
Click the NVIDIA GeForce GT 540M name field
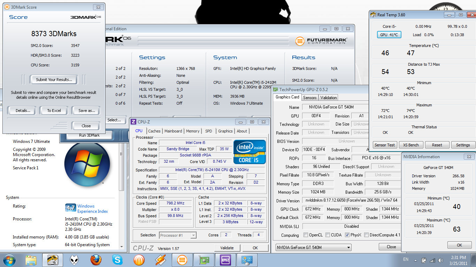[335, 107]
